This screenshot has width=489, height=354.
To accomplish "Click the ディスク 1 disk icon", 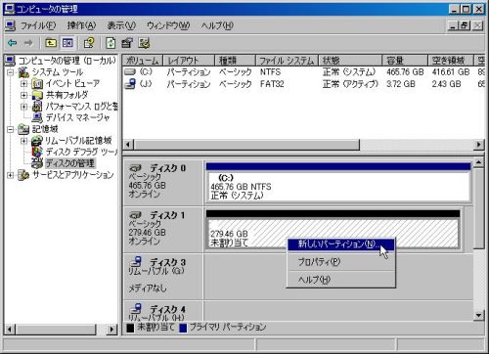I will 135,215.
